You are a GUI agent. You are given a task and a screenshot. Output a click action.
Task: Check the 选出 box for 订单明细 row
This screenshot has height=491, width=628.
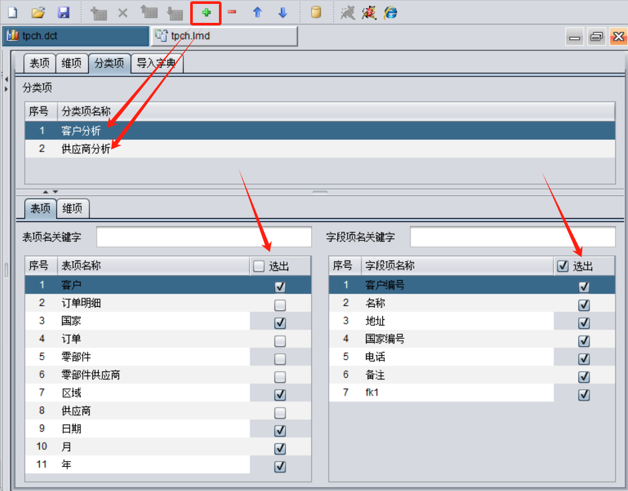coord(280,304)
